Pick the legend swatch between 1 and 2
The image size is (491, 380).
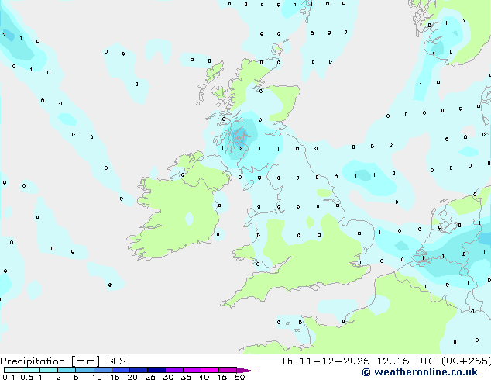pos(49,370)
